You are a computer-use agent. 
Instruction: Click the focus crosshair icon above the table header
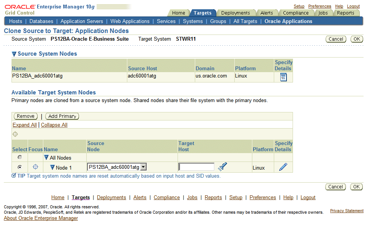15,134
